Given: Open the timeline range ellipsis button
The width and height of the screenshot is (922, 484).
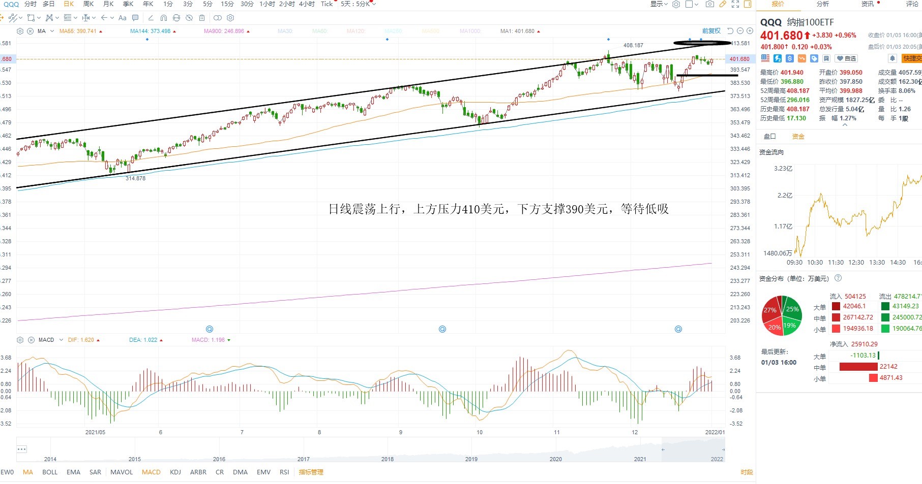Looking at the screenshot, I should coord(22,449).
